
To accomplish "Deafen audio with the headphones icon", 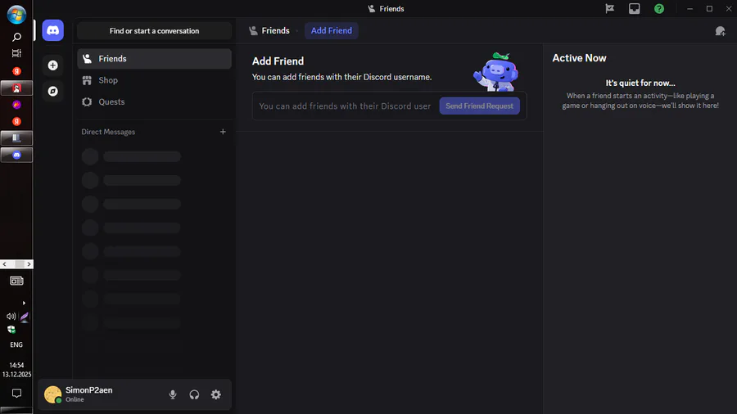I will pyautogui.click(x=194, y=394).
